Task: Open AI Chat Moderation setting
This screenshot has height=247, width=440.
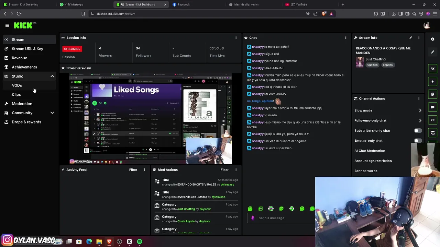Action: tap(370, 151)
